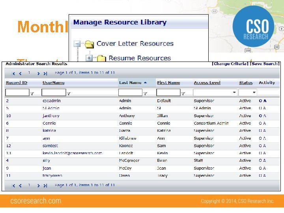This screenshot has height=213, width=284.
Task: Click the Cover Letter Resources folder icon
Action: tap(89, 44)
